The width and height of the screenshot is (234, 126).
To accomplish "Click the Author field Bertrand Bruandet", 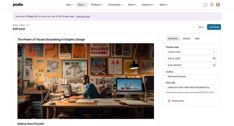I will point(191,76).
